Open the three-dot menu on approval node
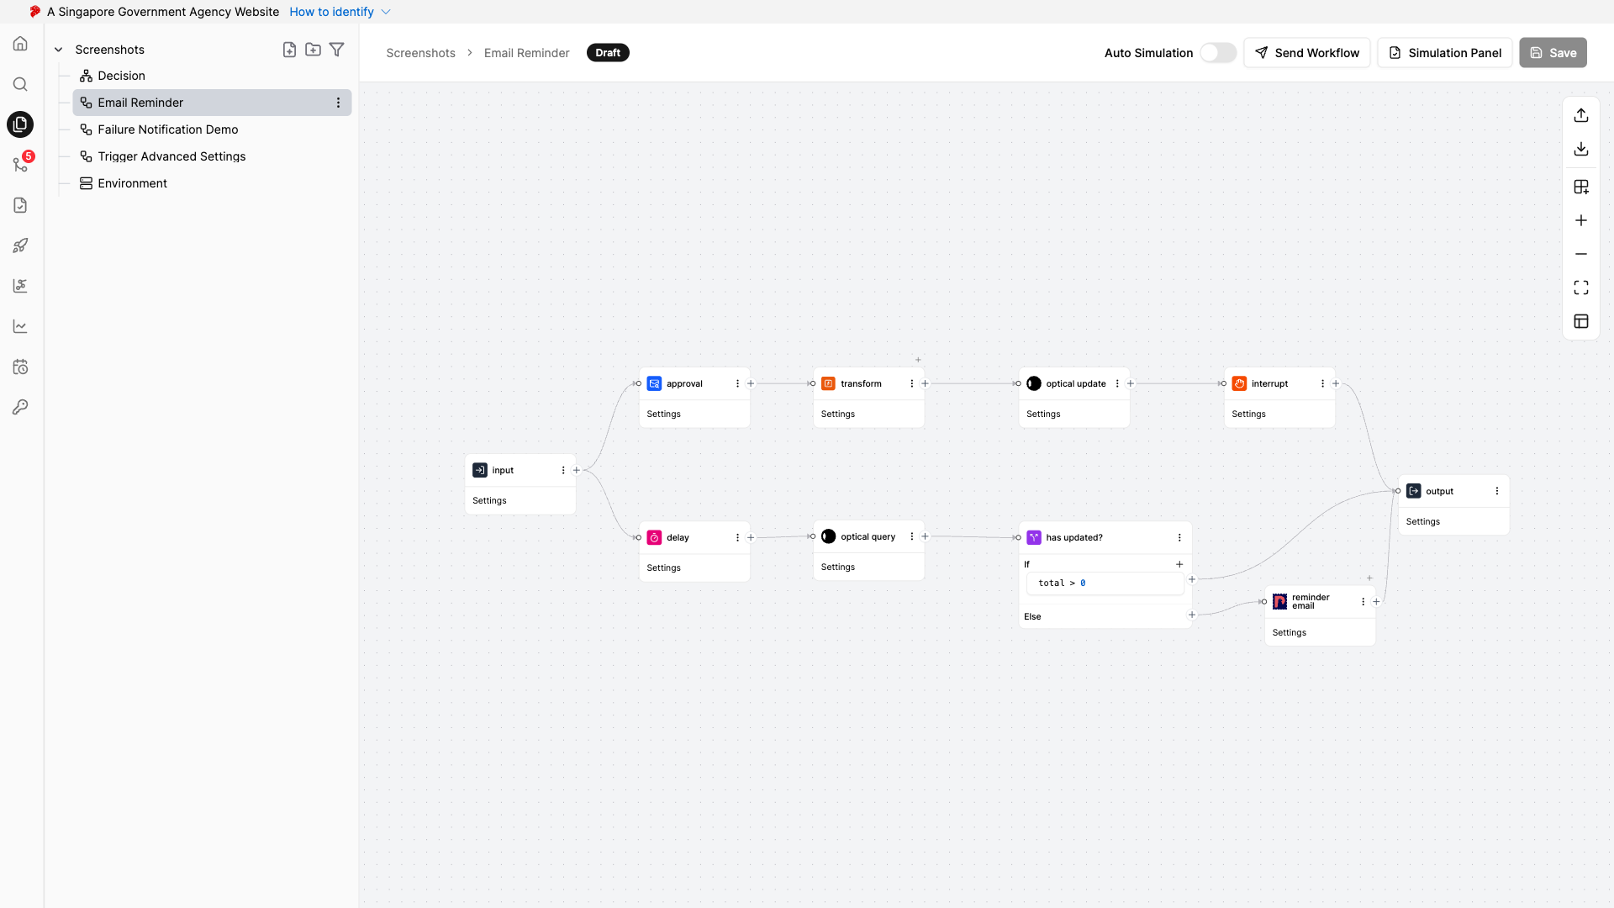The height and width of the screenshot is (908, 1614). point(737,383)
